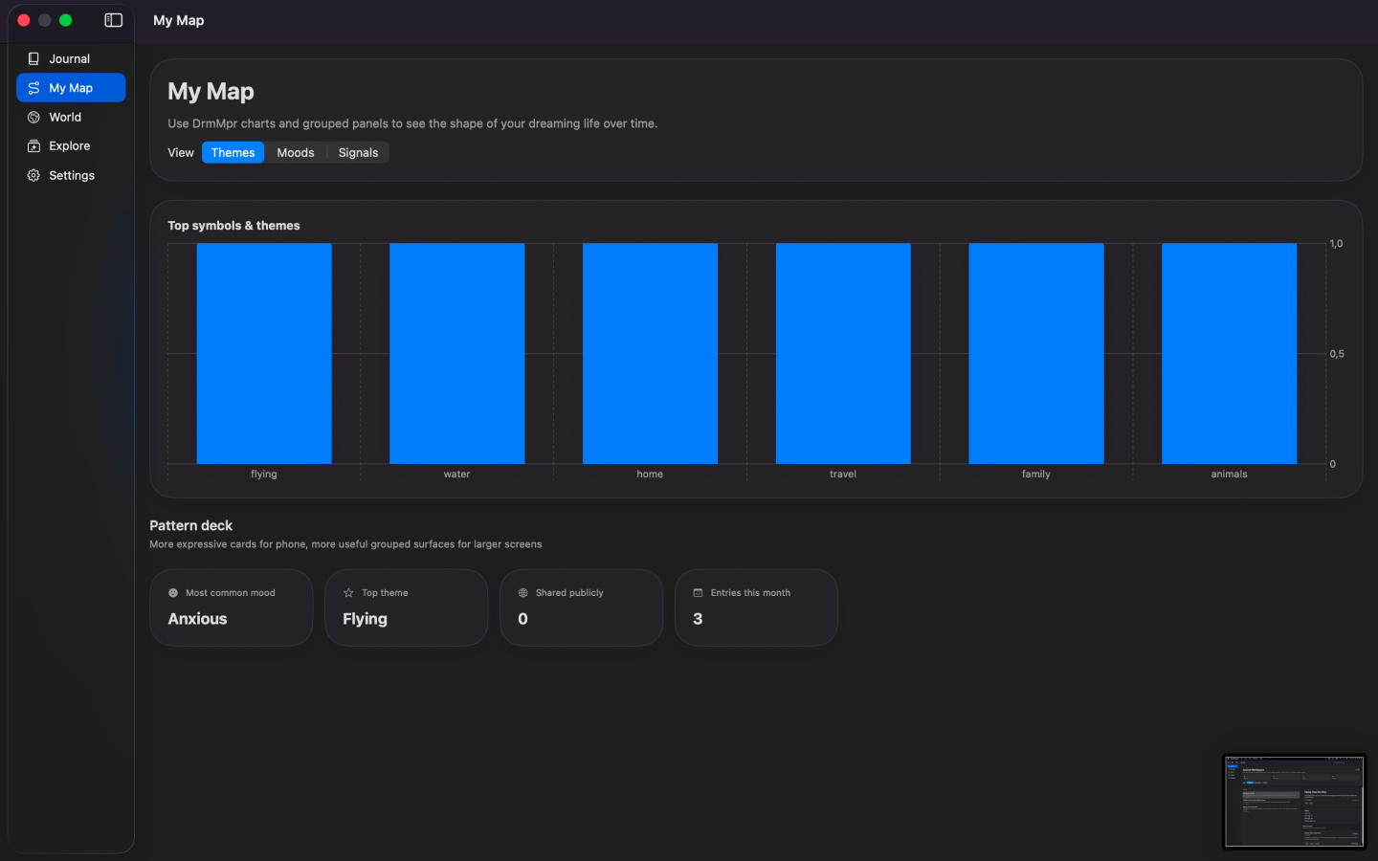The width and height of the screenshot is (1378, 861).
Task: Open the screenshot preview thumbnail
Action: pos(1295,802)
